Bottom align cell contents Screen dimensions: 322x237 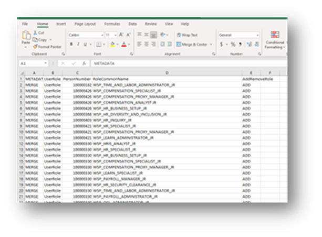click(153, 35)
